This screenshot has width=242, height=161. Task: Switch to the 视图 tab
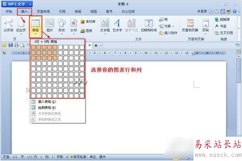(94, 12)
